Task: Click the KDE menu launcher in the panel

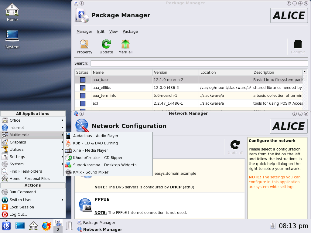Action: tap(6, 226)
